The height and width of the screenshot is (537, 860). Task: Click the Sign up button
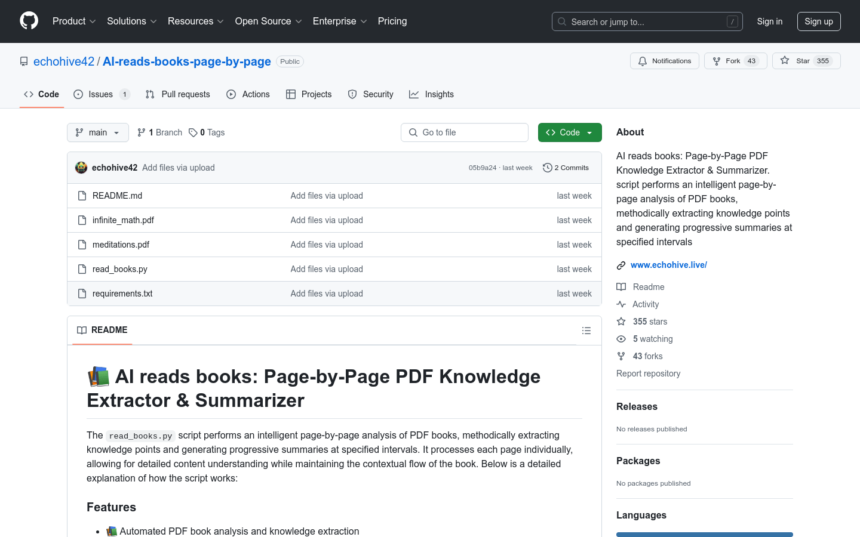819,21
